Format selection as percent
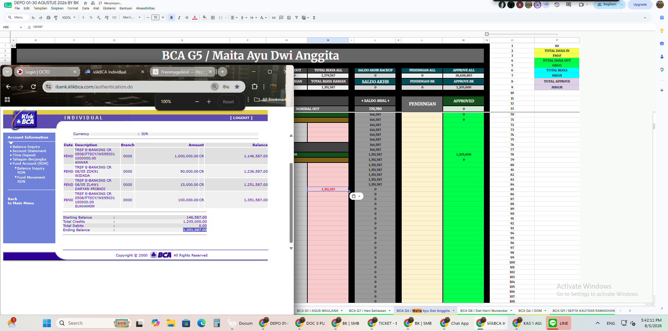668x331 pixels. 91,17
